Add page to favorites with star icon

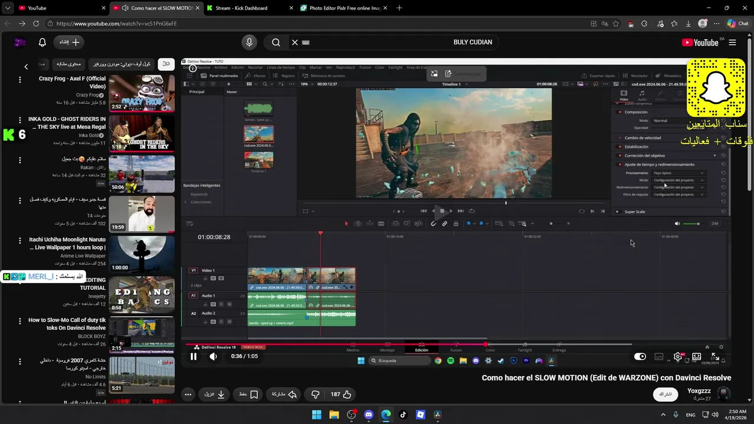616,24
